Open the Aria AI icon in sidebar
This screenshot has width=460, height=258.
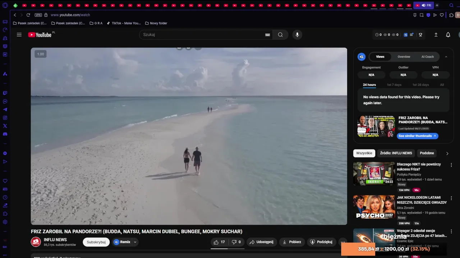[5, 74]
